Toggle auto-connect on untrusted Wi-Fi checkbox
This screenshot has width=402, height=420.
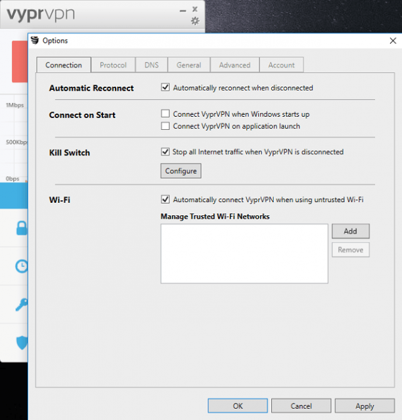point(166,199)
